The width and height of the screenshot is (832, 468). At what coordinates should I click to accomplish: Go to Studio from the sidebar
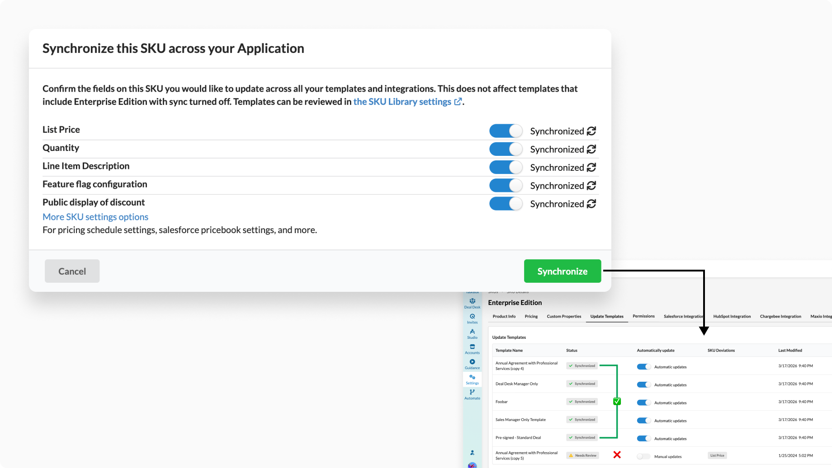(472, 334)
